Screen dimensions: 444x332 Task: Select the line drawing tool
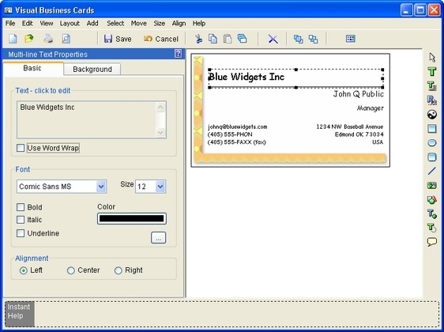click(x=432, y=171)
